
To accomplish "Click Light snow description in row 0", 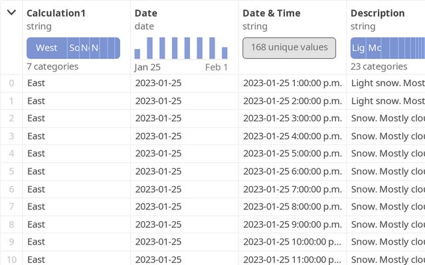I will [386, 83].
